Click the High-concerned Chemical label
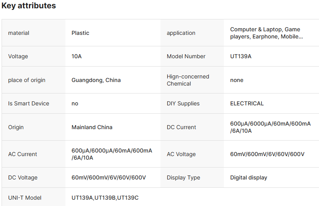This screenshot has height=206, width=319. [x=188, y=80]
